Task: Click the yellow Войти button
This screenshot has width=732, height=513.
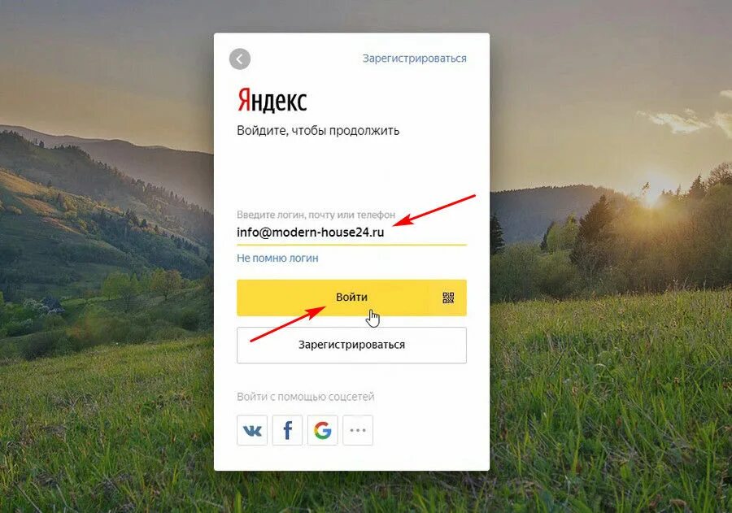Action: coord(351,298)
